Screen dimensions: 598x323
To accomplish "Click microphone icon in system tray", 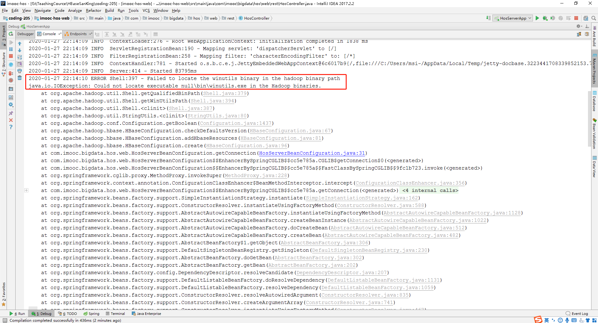I will click(x=567, y=320).
